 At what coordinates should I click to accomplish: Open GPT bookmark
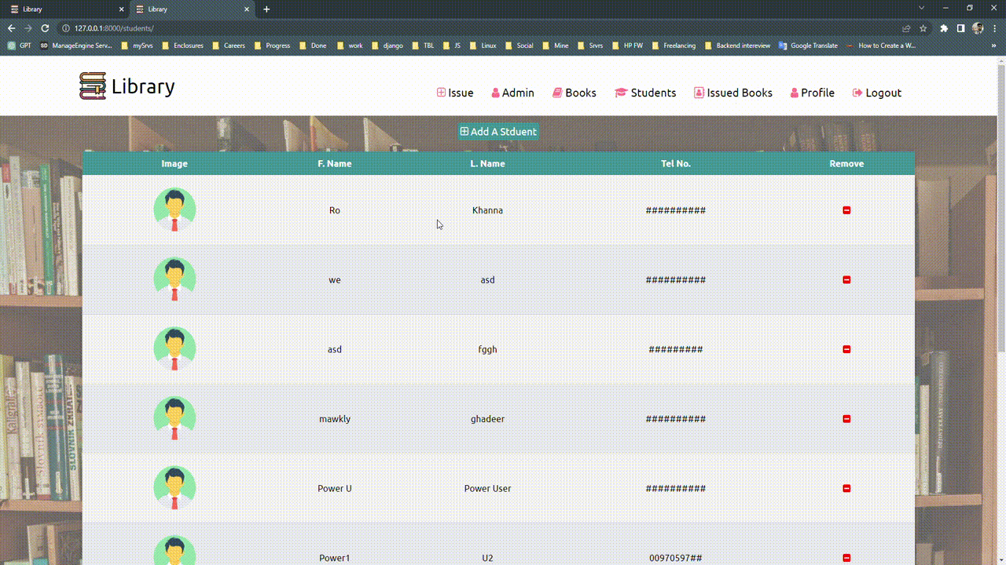coord(20,46)
